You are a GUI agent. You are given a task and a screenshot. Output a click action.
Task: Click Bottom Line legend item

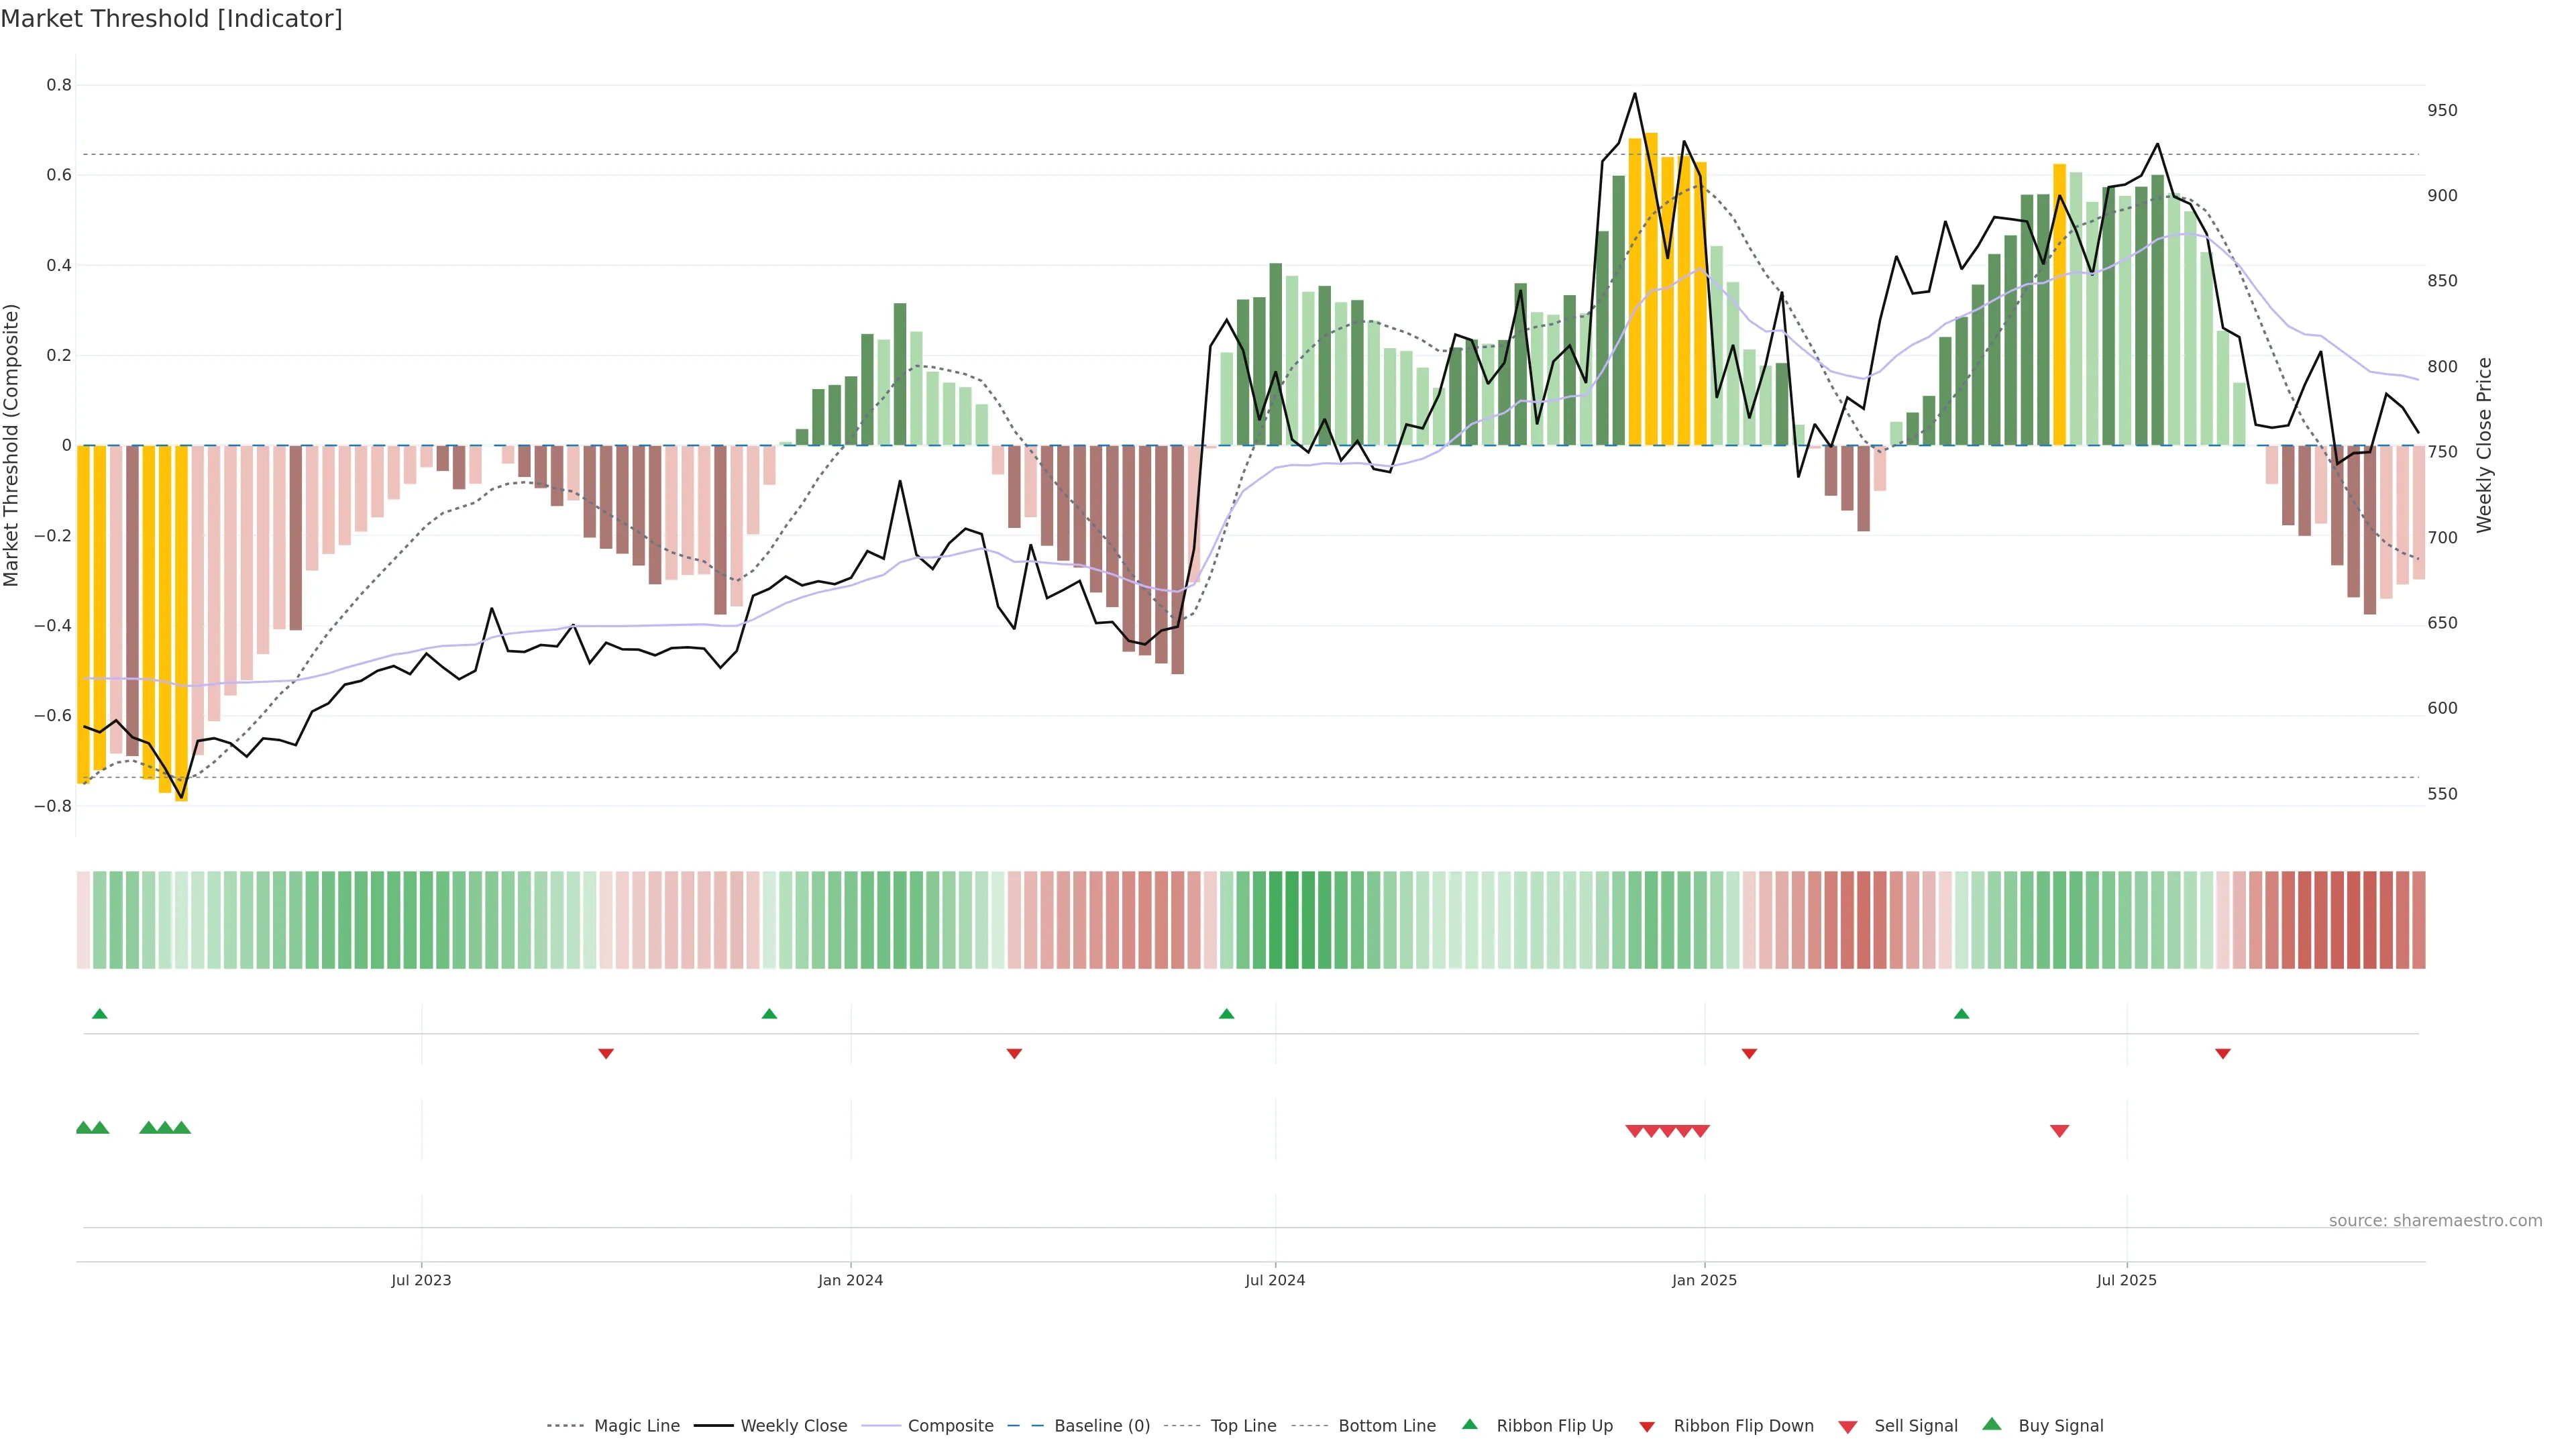click(1386, 1425)
